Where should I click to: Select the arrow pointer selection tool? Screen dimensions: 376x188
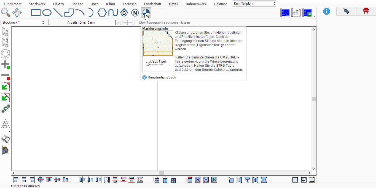(x=6, y=32)
